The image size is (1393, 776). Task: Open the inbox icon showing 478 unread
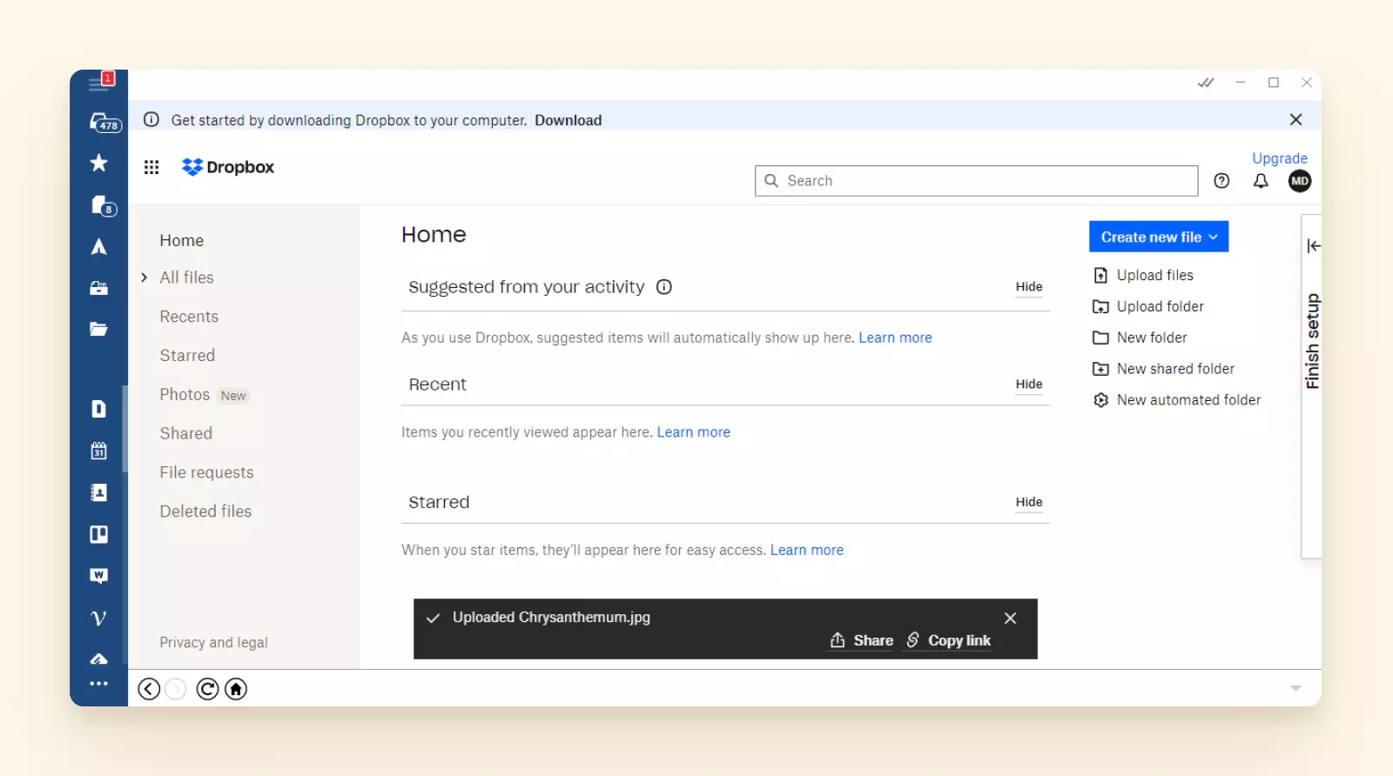(104, 123)
